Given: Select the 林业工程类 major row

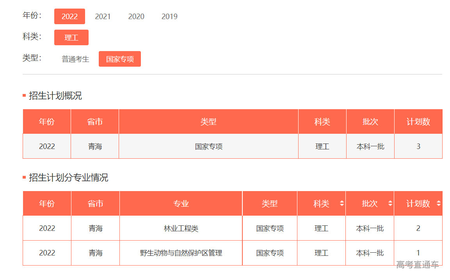Looking at the screenshot, I should pyautogui.click(x=181, y=229).
